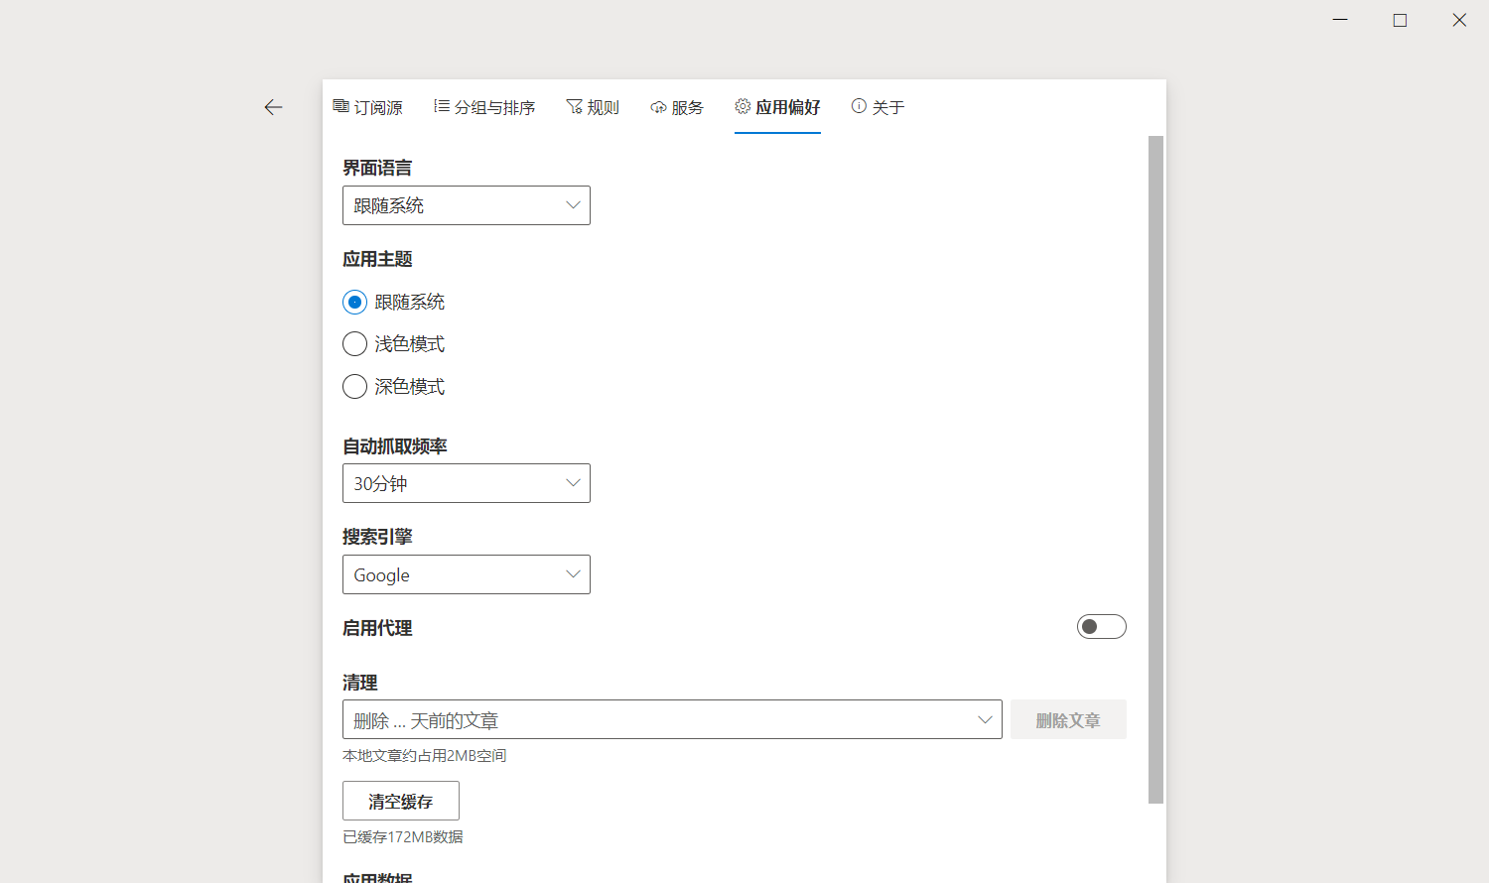Switch theme to 深色模式
The height and width of the screenshot is (883, 1489).
tap(354, 386)
